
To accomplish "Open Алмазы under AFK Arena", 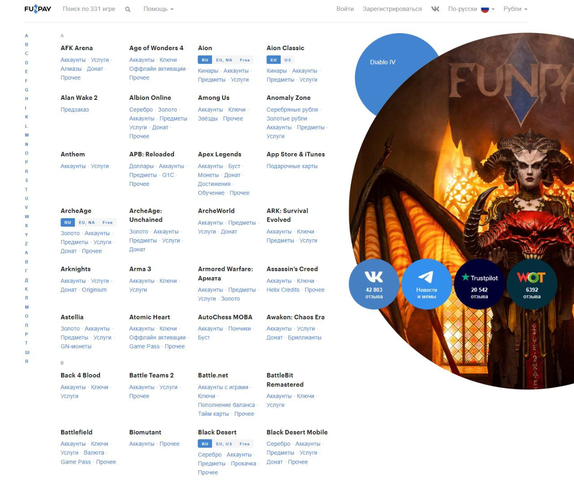I will pos(71,69).
